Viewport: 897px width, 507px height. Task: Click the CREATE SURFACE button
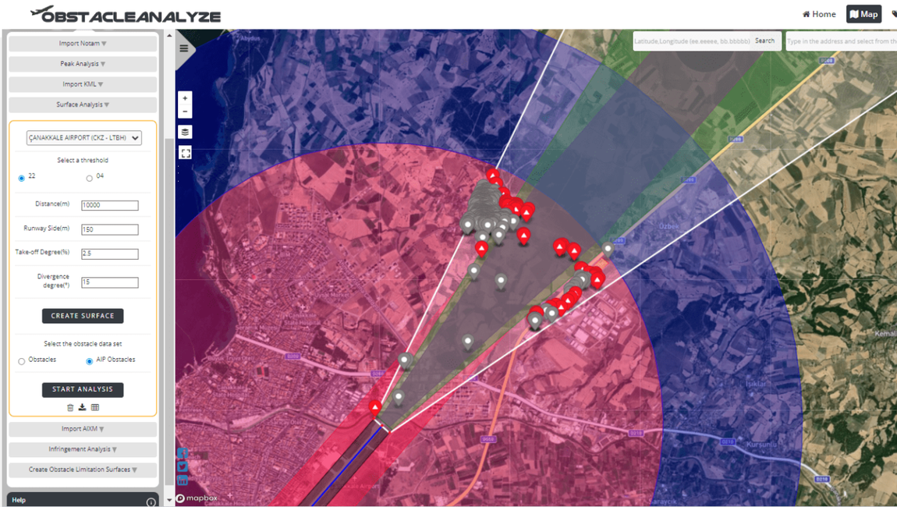point(83,316)
